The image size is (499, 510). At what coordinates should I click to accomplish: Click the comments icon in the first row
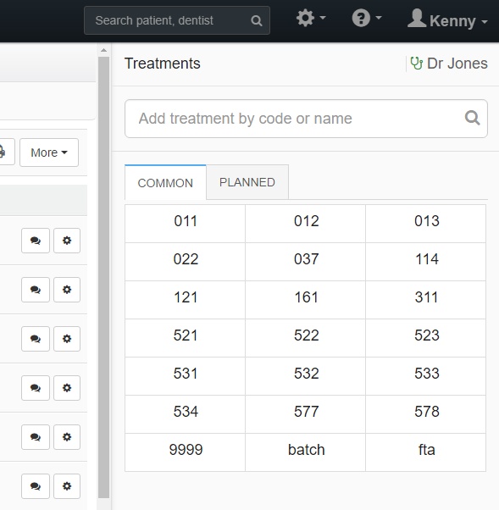(x=36, y=241)
